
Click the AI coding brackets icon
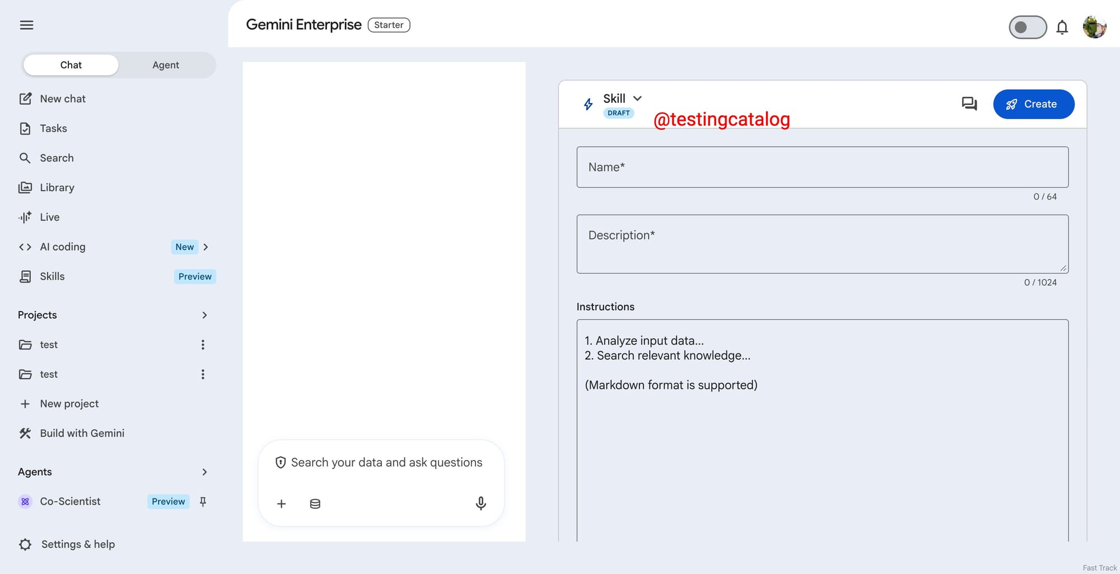(25, 247)
